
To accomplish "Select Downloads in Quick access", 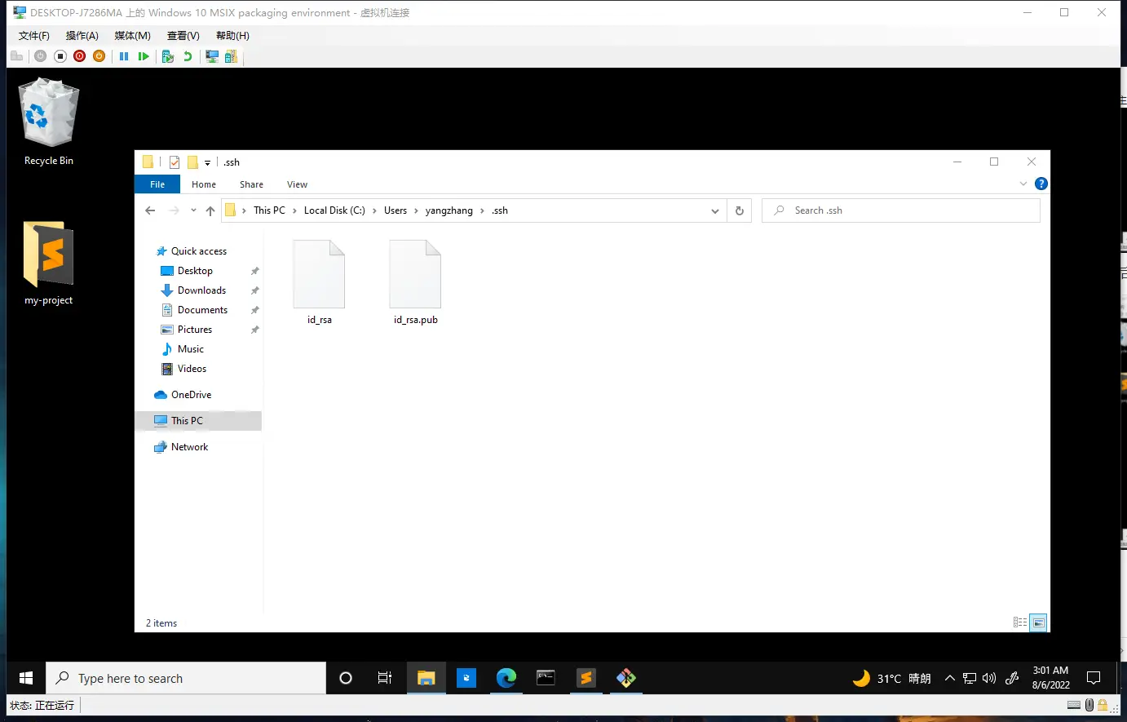I will 201,290.
